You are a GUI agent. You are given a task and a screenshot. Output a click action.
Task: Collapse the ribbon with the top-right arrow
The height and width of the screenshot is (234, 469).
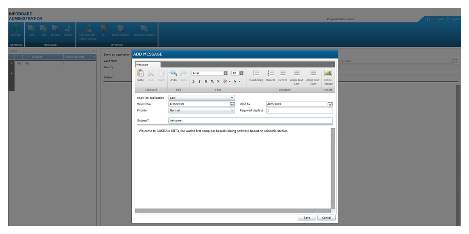point(333,64)
